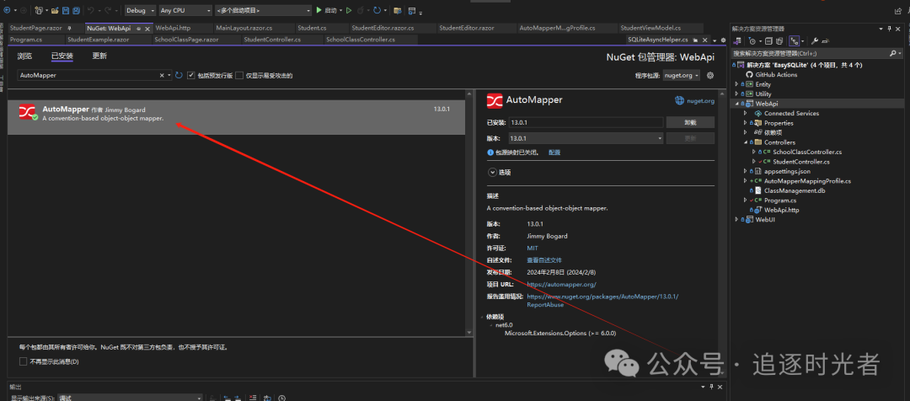The width and height of the screenshot is (910, 401).
Task: Check the do not show again checkbox
Action: click(x=23, y=361)
